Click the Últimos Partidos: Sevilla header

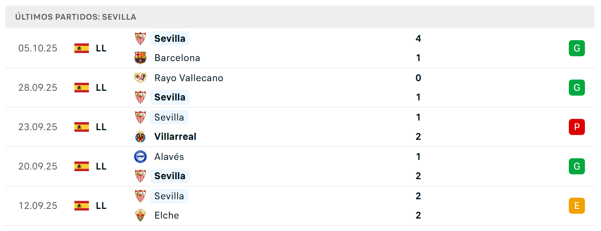click(x=76, y=17)
